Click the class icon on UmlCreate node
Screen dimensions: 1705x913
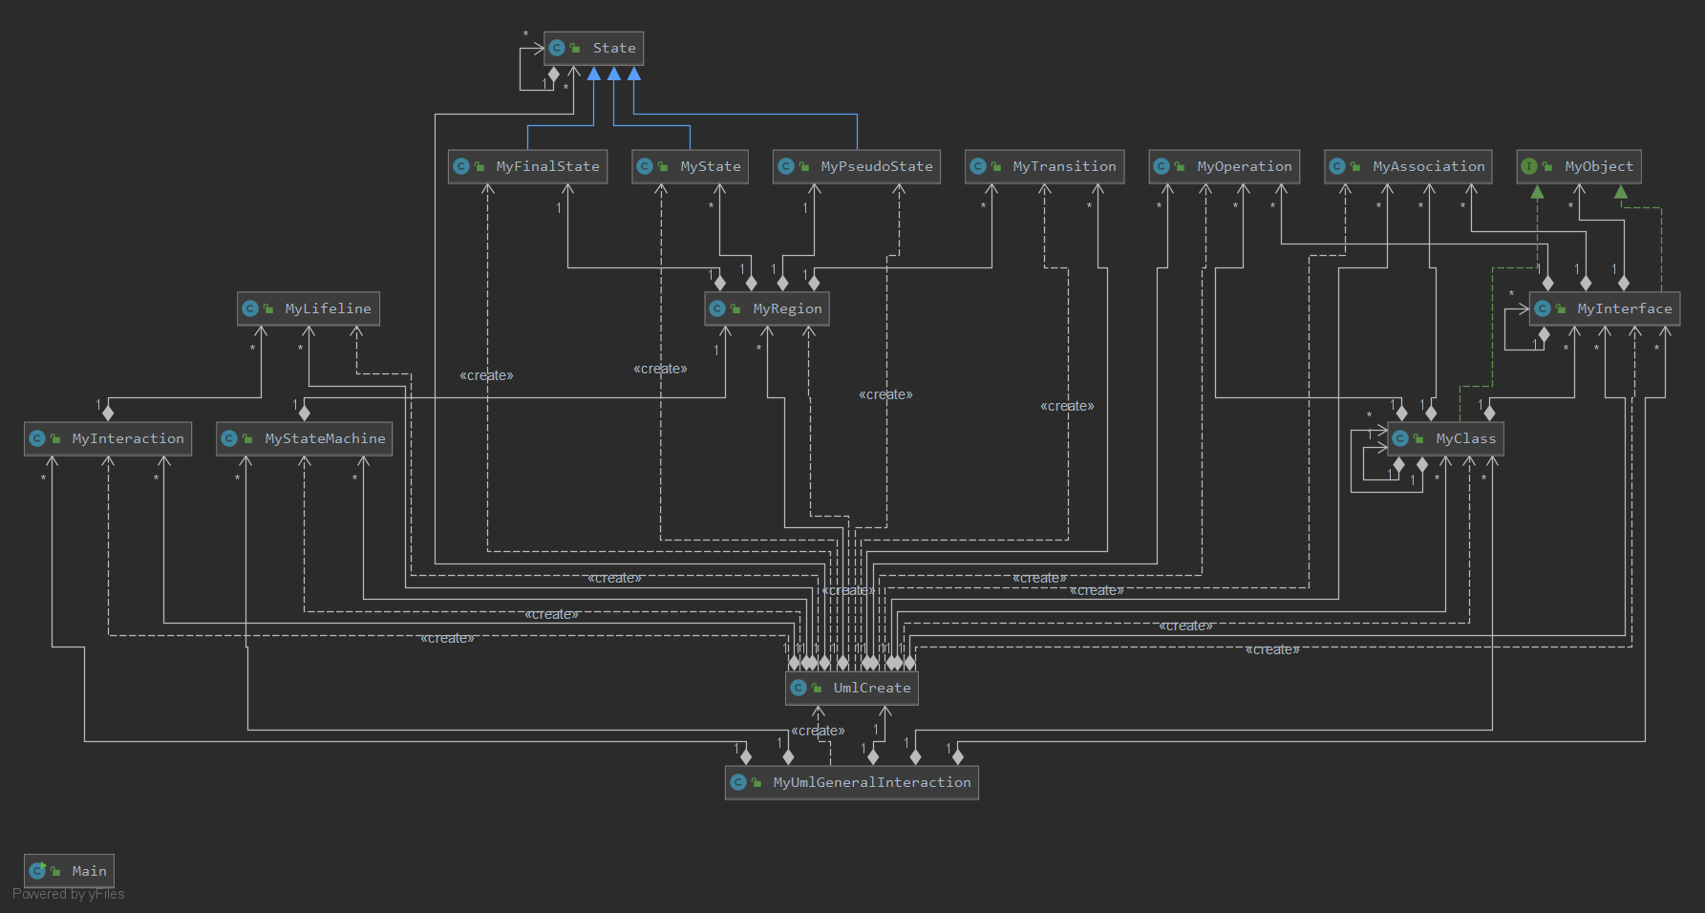pyautogui.click(x=799, y=688)
